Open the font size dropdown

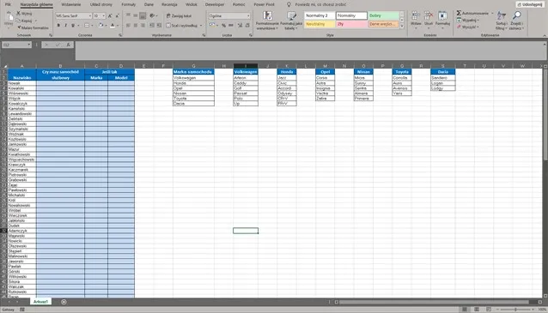pyautogui.click(x=103, y=16)
